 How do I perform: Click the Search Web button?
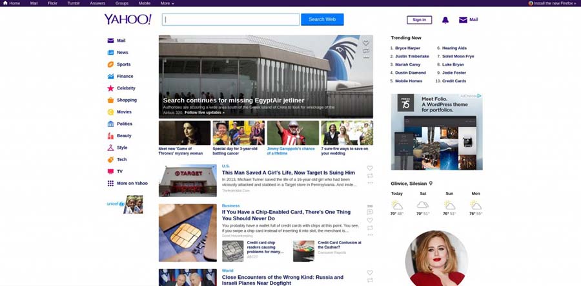(x=322, y=19)
